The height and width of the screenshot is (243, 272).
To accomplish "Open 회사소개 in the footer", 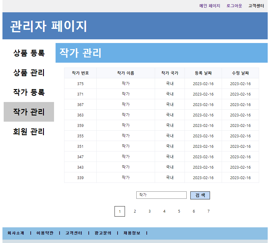I will pos(16,233).
